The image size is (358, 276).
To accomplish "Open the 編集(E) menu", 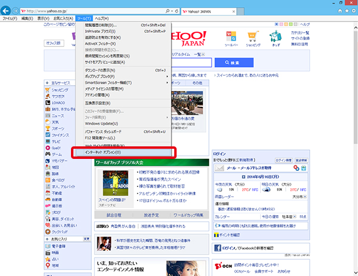I will [x=27, y=19].
